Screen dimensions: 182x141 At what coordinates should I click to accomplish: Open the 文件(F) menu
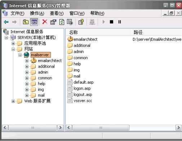coord(17,13)
